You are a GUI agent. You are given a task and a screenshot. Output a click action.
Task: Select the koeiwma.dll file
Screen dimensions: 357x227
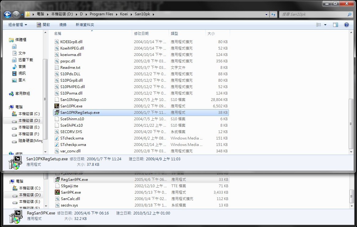70,54
